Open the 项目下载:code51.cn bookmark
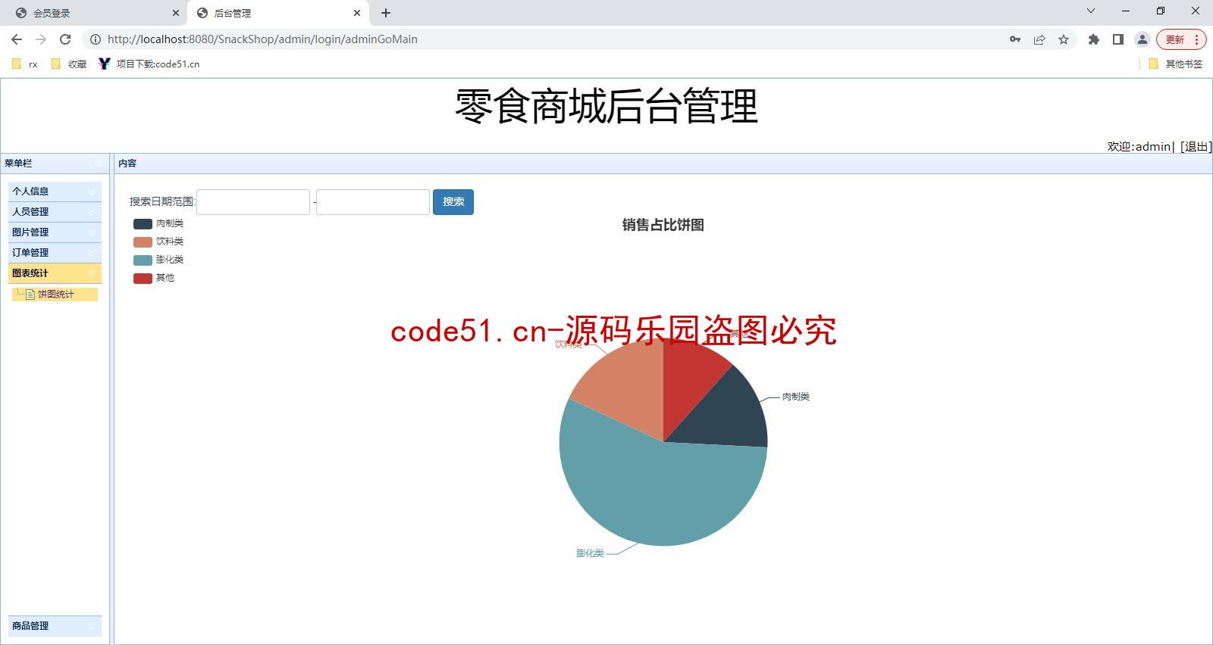The height and width of the screenshot is (645, 1213). click(149, 64)
